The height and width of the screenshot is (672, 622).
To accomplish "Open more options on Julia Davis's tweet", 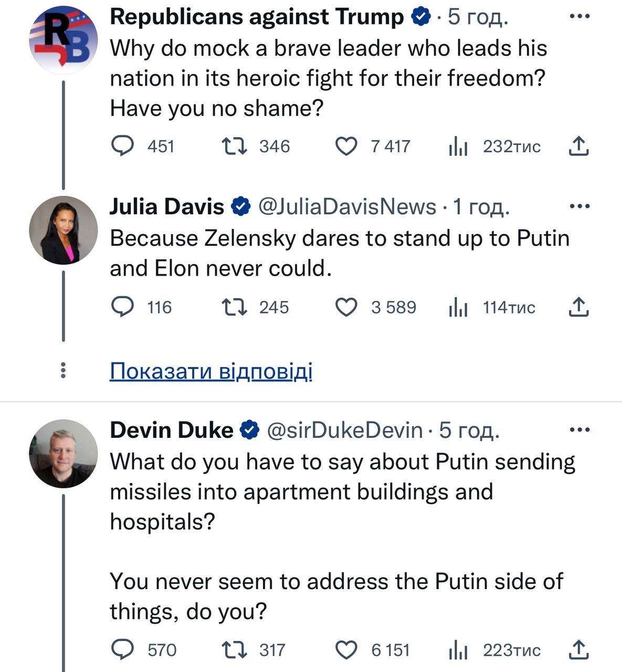I will point(579,206).
